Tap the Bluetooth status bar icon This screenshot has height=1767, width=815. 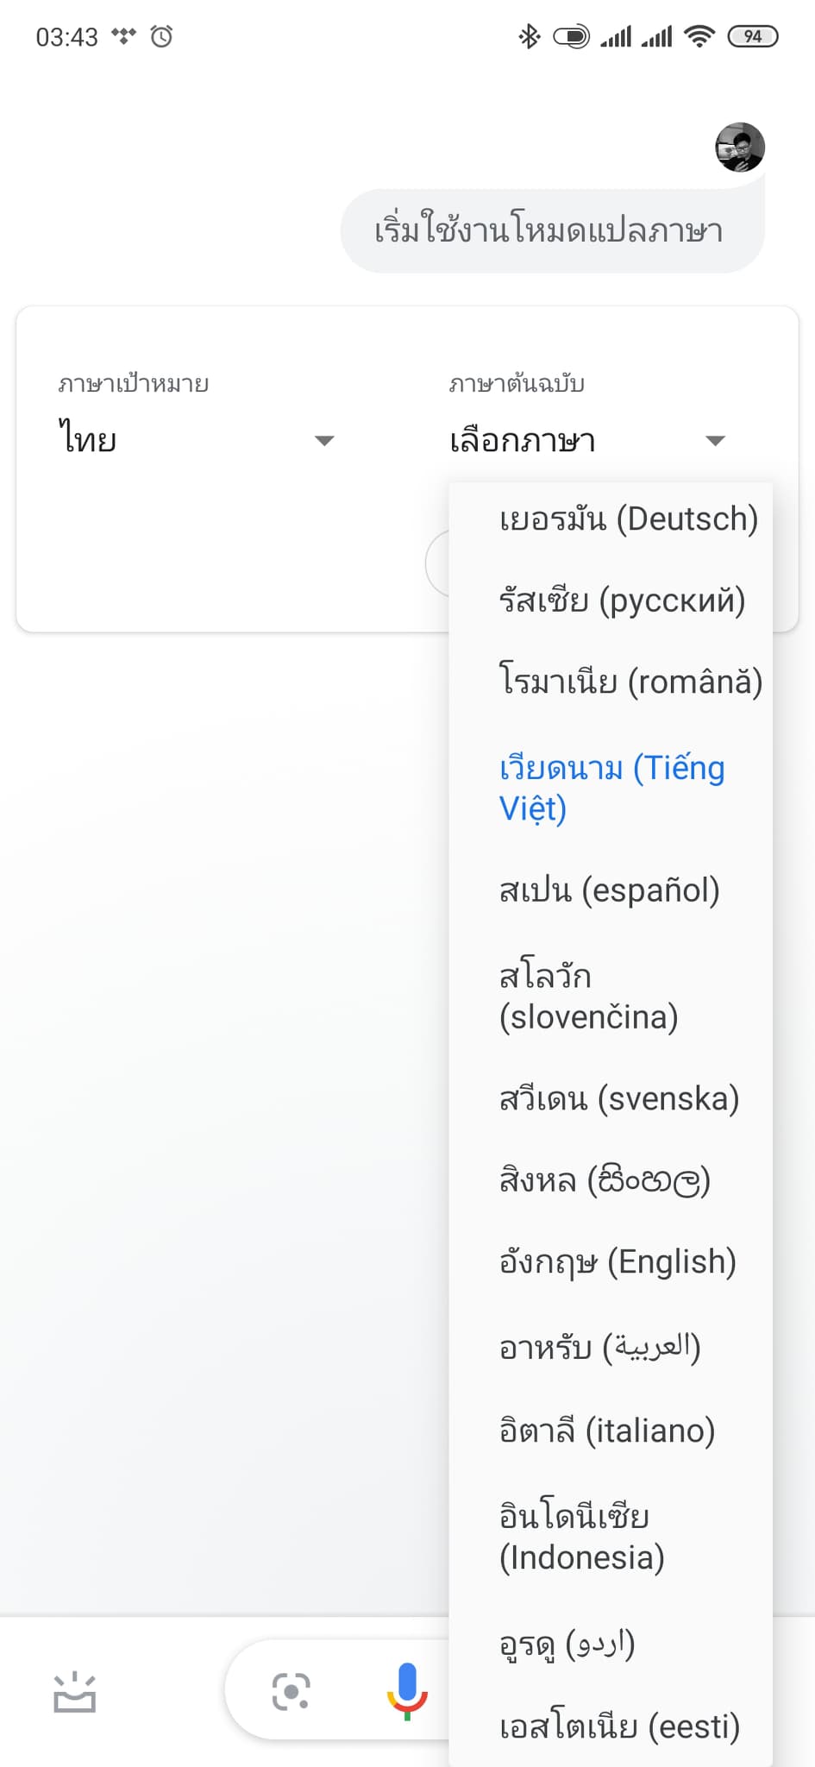click(529, 36)
